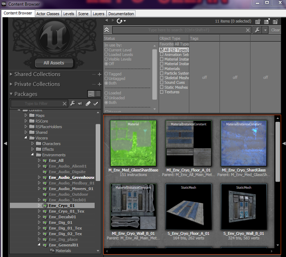Collapse the filter panel with double-chevron icon
Viewport: 286px width, 257px height.
tap(107, 30)
